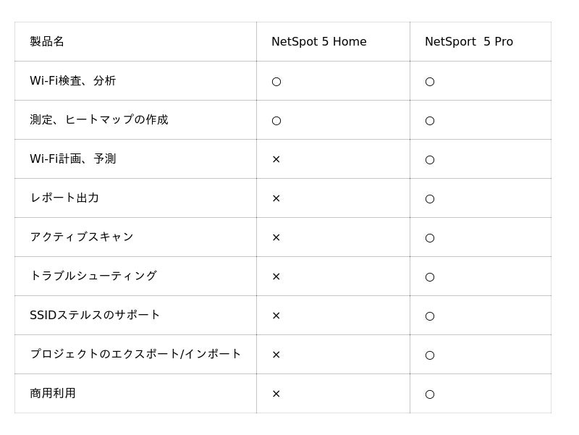Viewport: 579px width, 435px height.
Task: Select the レポート出力 row label
Action: click(64, 198)
